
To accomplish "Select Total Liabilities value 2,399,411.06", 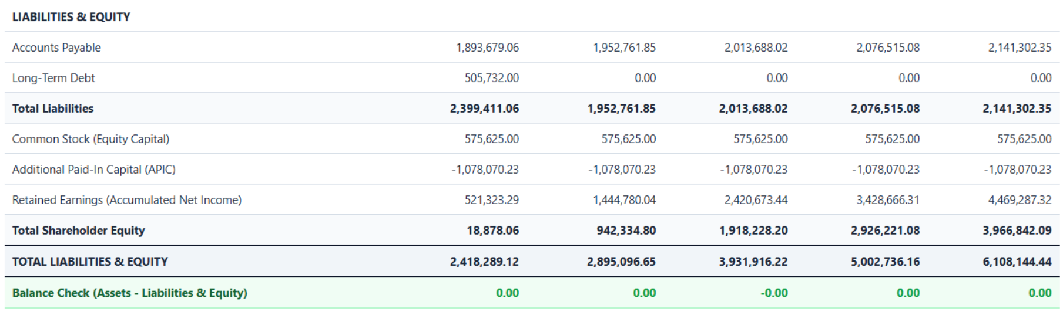I will [x=485, y=109].
